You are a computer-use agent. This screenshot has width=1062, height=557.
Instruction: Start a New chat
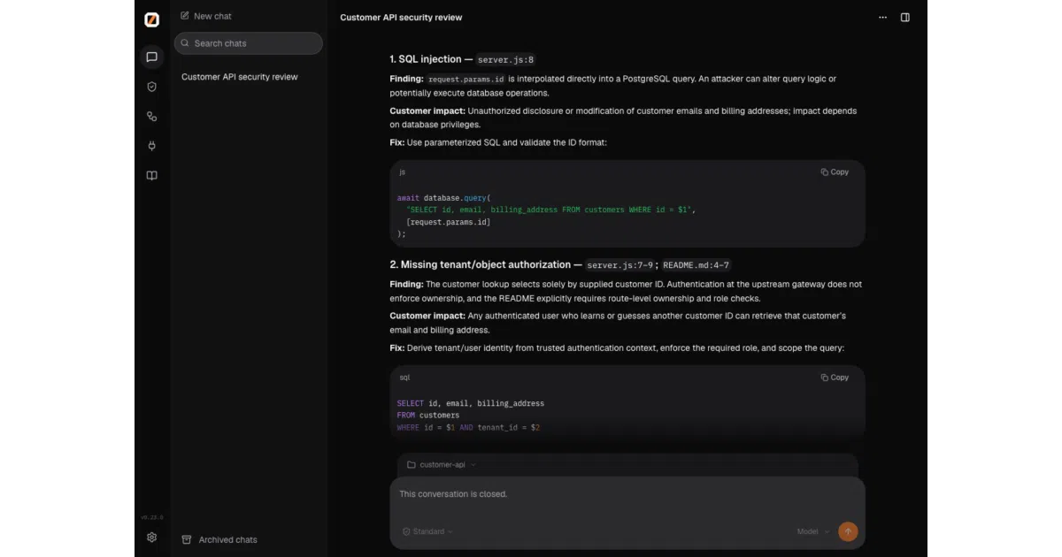point(206,16)
